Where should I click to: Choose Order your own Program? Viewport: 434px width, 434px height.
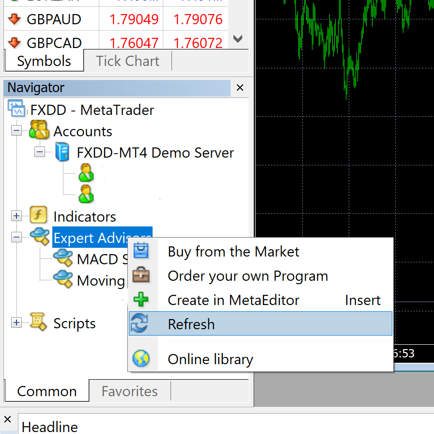point(261,276)
